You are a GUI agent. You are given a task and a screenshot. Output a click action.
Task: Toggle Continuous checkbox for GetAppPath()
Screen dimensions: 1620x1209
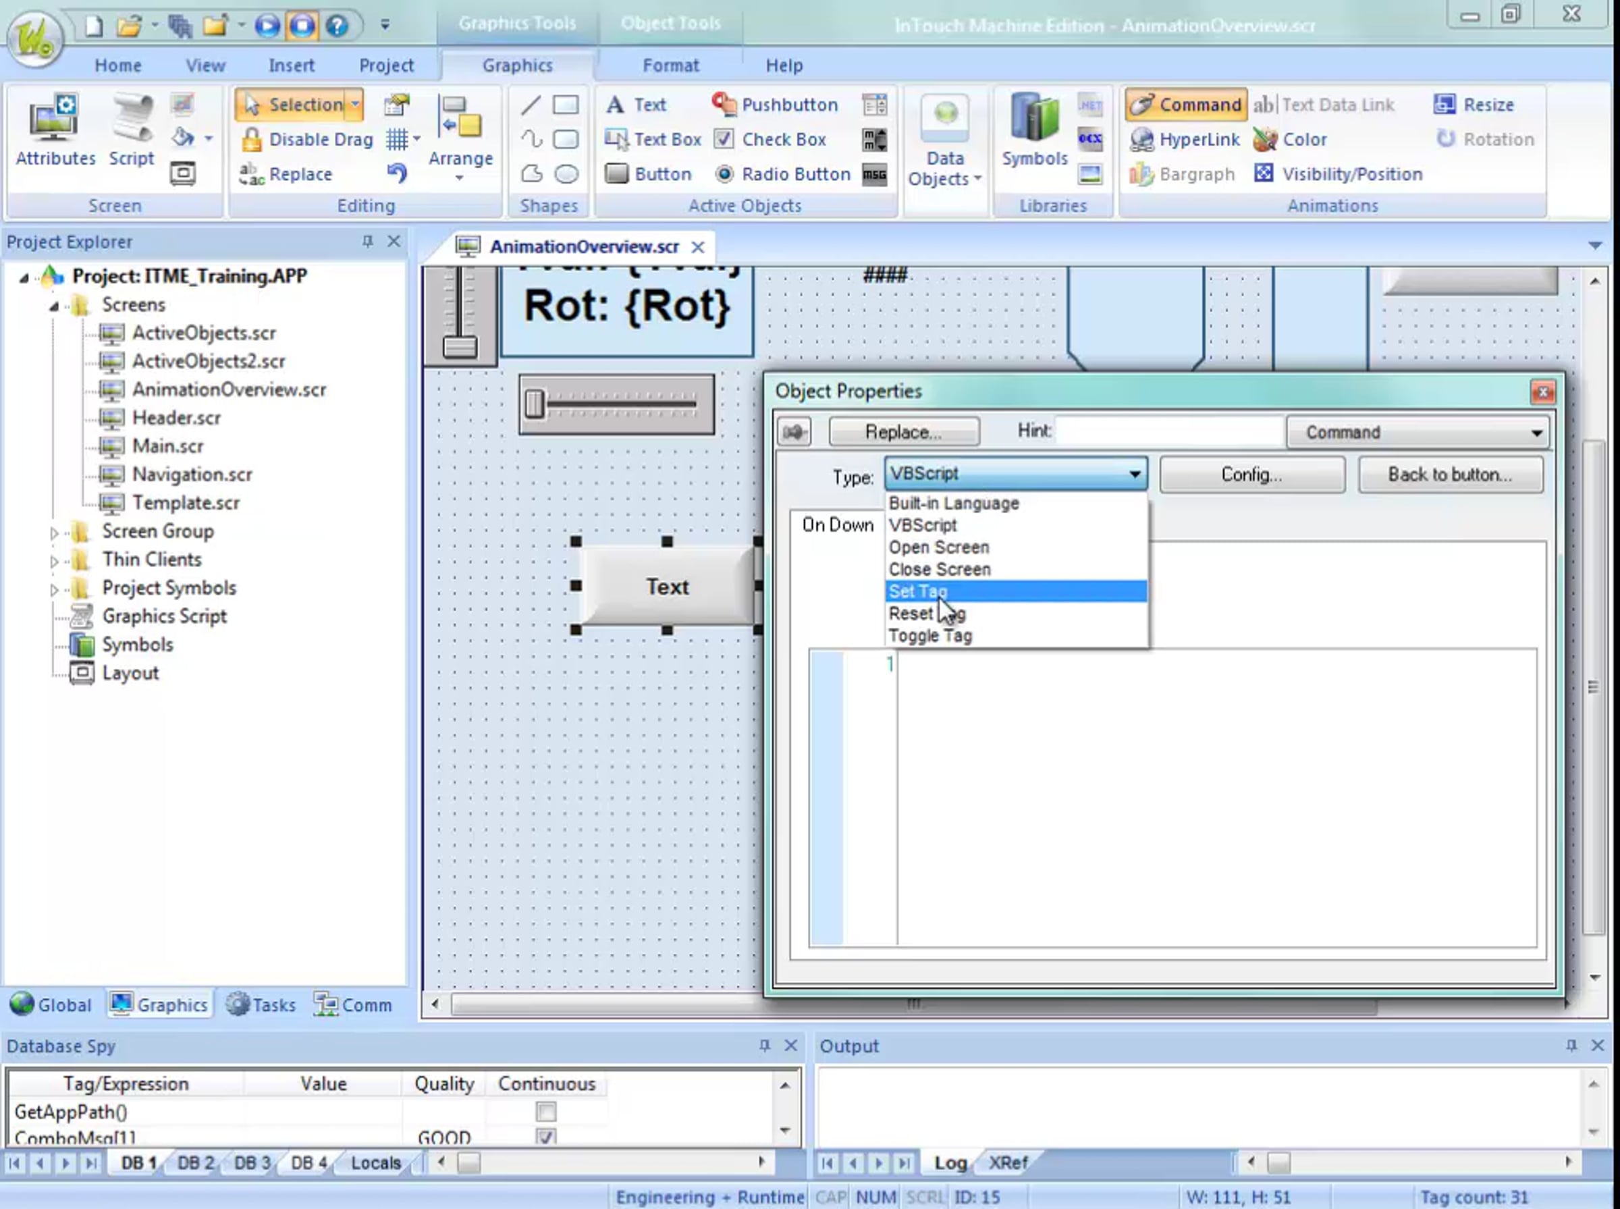[x=545, y=1111]
